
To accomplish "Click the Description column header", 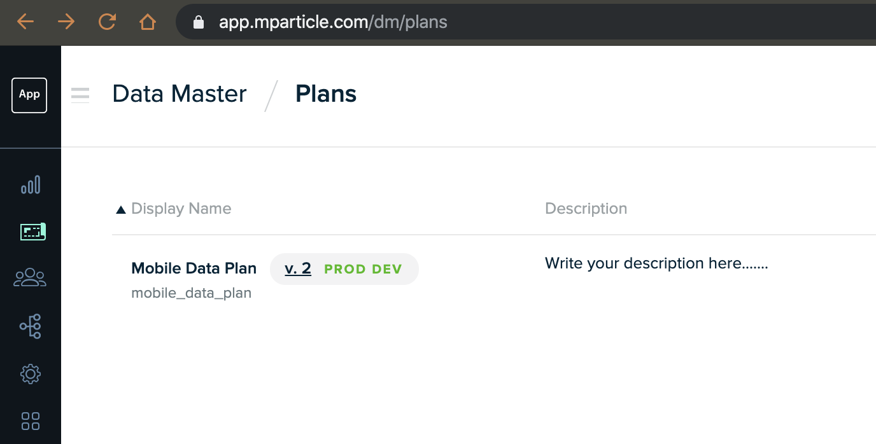I will pyautogui.click(x=586, y=209).
